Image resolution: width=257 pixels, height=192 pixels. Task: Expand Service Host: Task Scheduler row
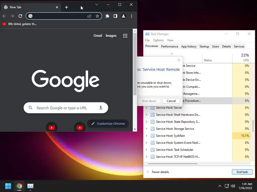147,150
